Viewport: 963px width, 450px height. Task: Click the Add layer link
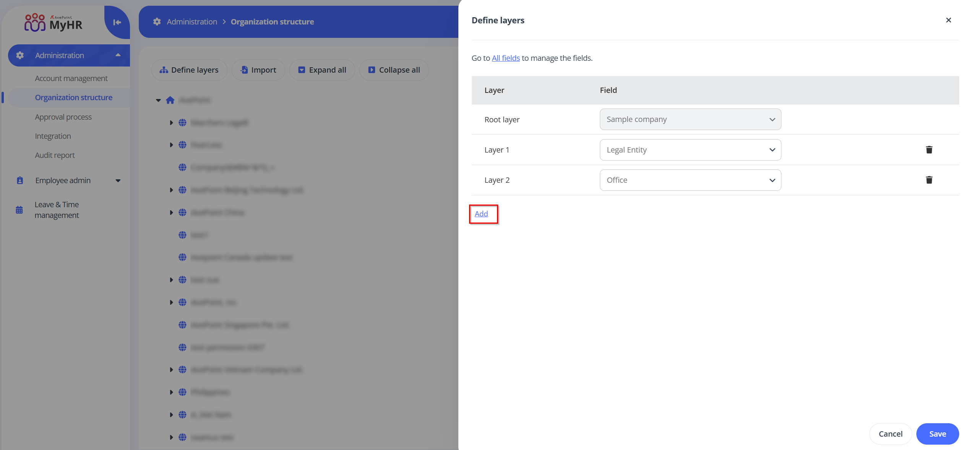tap(481, 214)
